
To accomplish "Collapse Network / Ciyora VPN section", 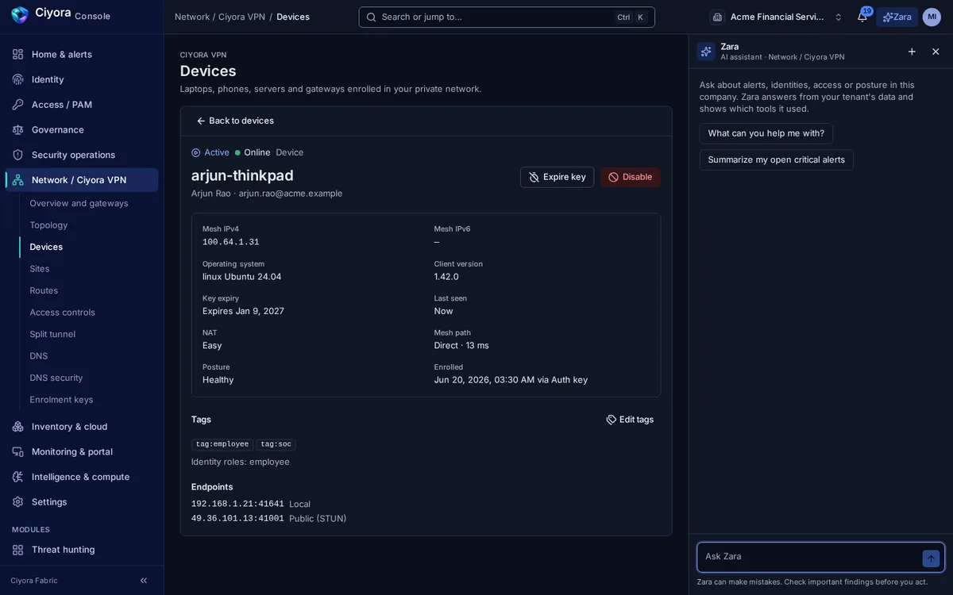I will pos(82,180).
